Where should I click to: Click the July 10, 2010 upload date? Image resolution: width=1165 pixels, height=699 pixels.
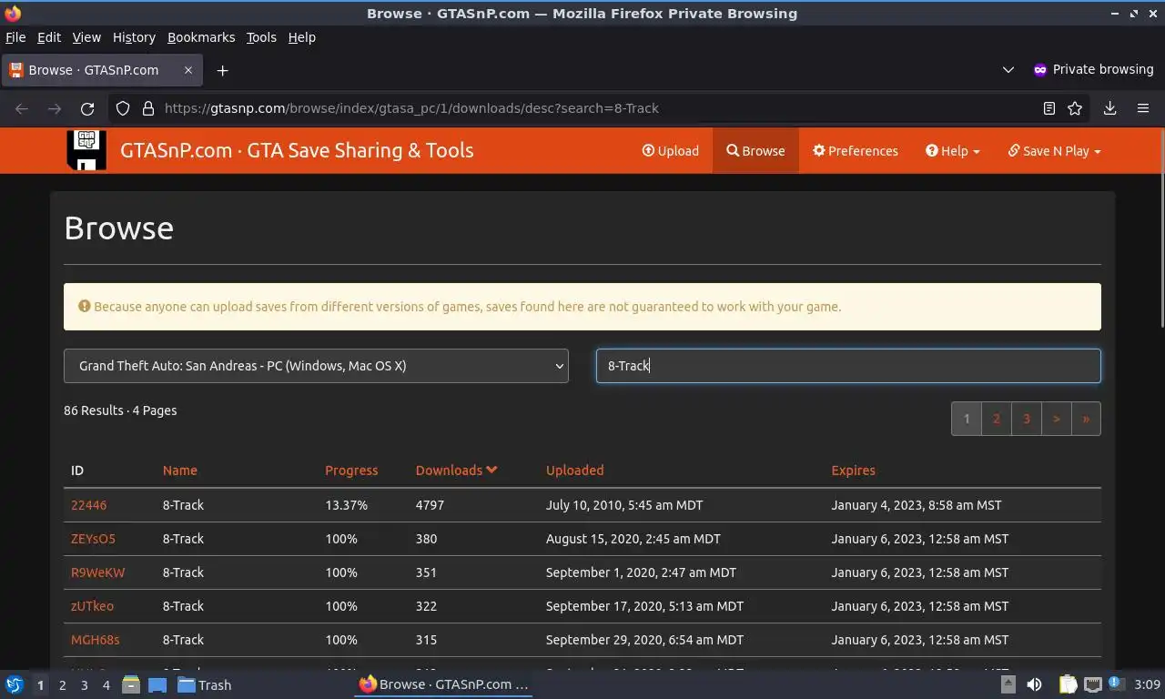pyautogui.click(x=624, y=505)
